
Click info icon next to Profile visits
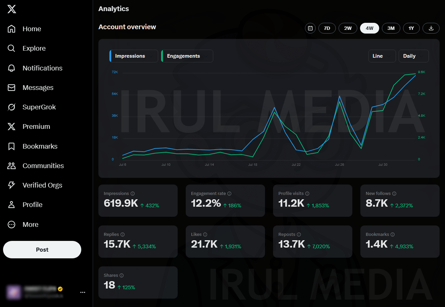307,194
